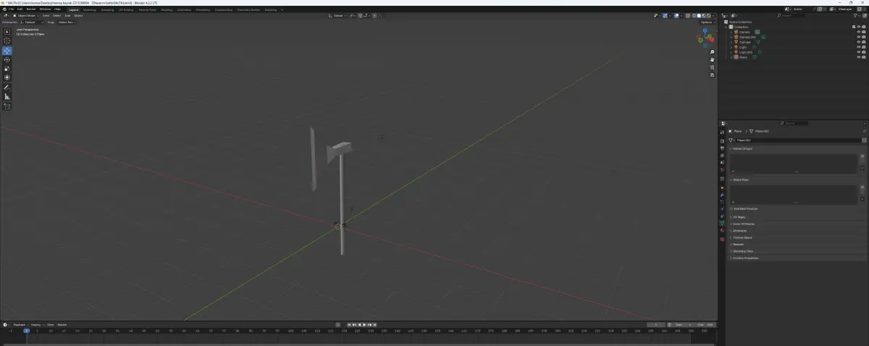
Task: Open the Output properties tab icon
Action: point(722,148)
